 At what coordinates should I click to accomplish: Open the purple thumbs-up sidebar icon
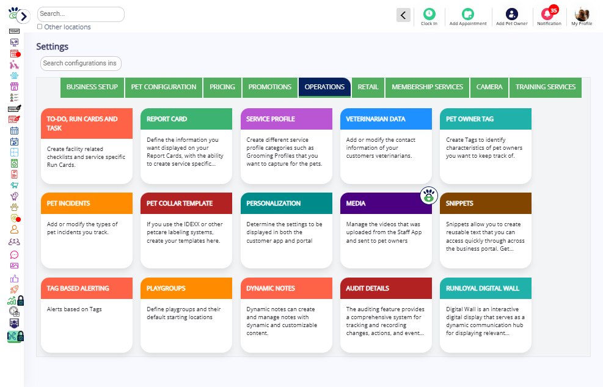(x=14, y=279)
